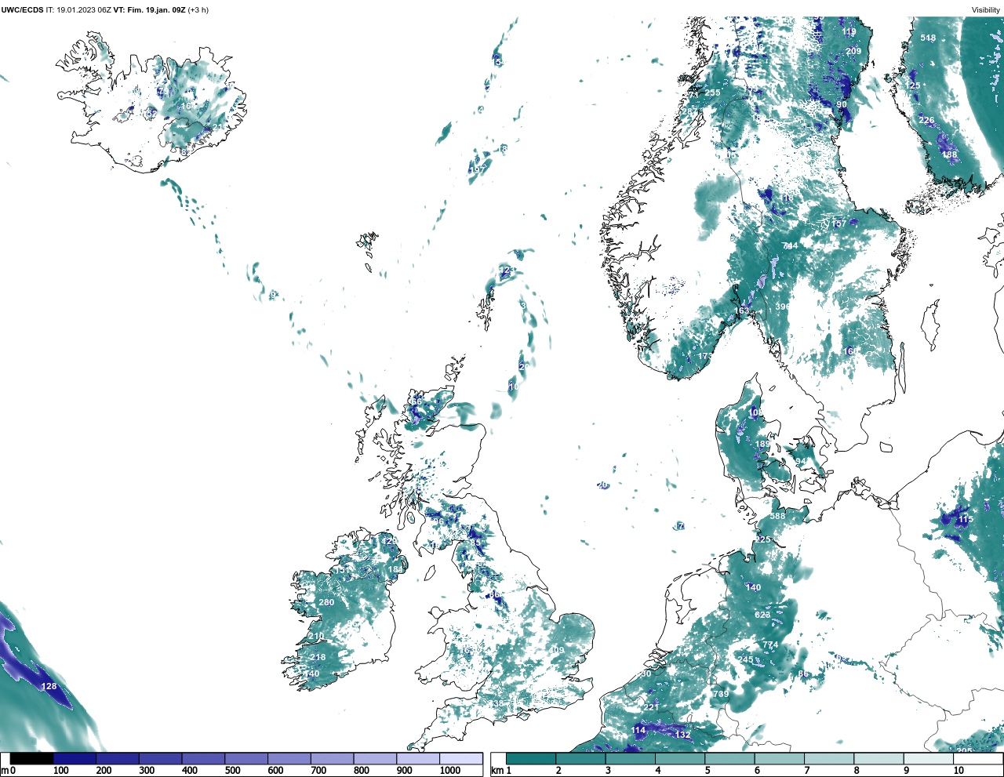Click the '744' visibility value over Sweden
This screenshot has height=777, width=1004.
click(790, 246)
